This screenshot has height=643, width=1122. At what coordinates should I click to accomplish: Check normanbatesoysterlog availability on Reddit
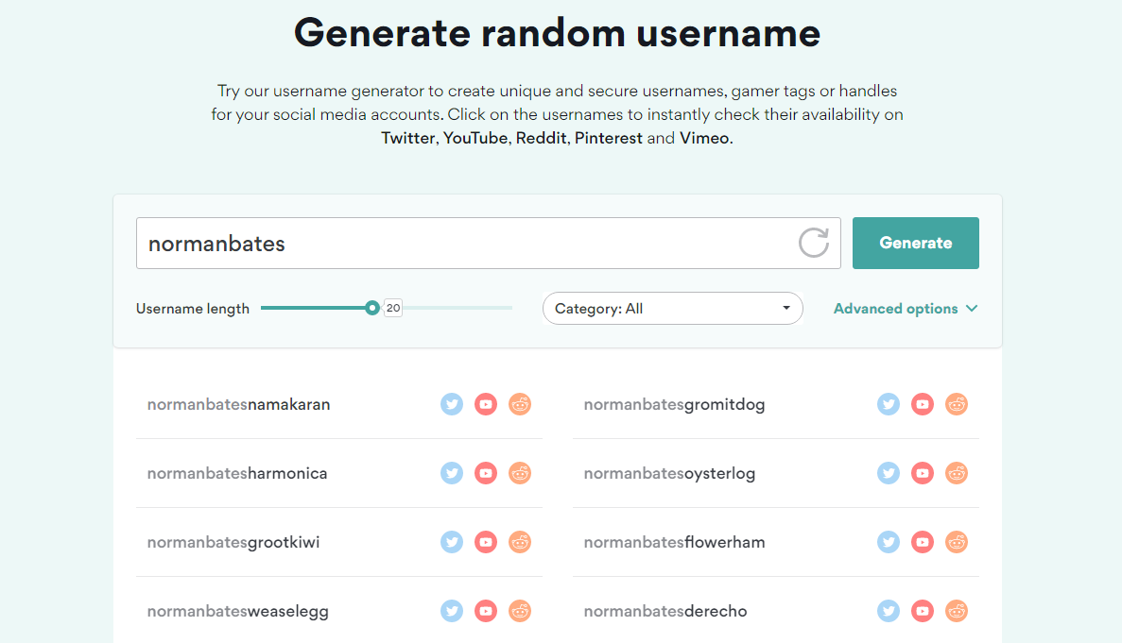957,473
